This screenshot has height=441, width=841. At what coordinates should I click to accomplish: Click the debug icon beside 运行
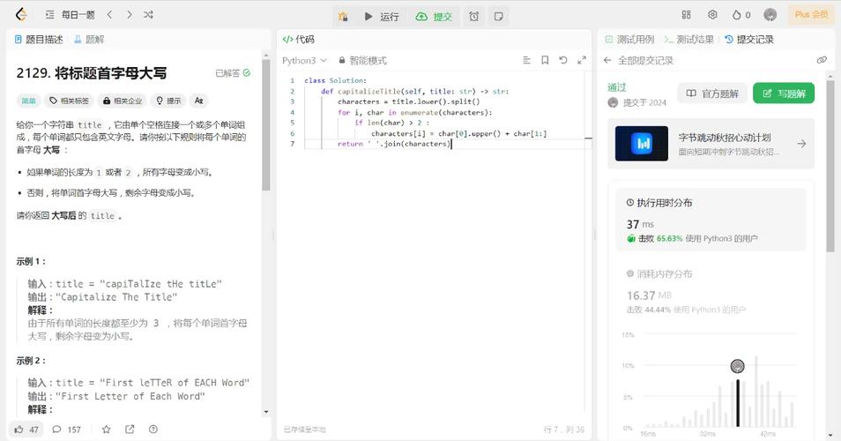coord(343,17)
